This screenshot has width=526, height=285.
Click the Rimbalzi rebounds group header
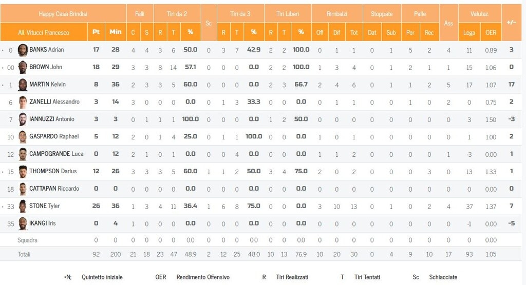pos(336,14)
